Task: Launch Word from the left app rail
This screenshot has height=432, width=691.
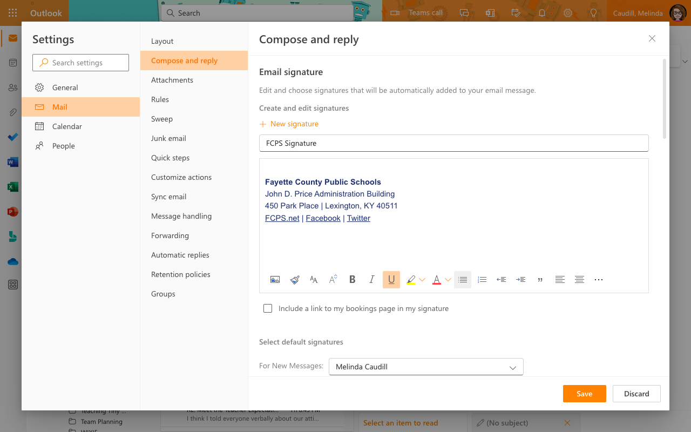Action: coord(13,162)
